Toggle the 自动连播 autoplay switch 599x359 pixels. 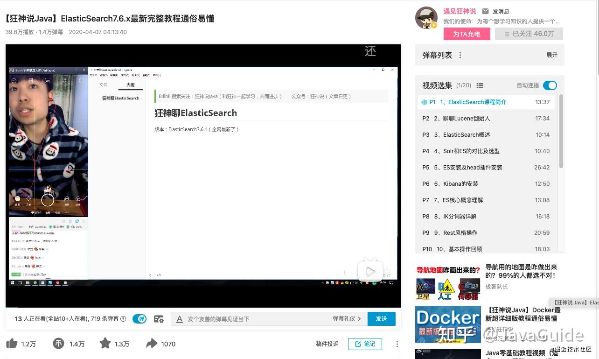click(x=550, y=85)
